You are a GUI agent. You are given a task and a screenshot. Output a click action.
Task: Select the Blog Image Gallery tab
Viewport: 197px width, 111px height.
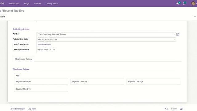(23, 59)
